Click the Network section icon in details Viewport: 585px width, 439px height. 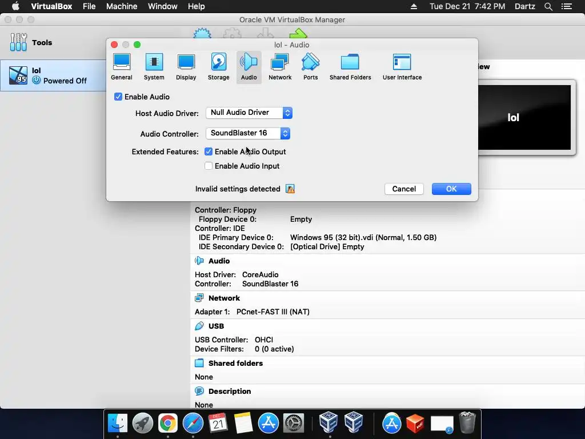(x=199, y=297)
